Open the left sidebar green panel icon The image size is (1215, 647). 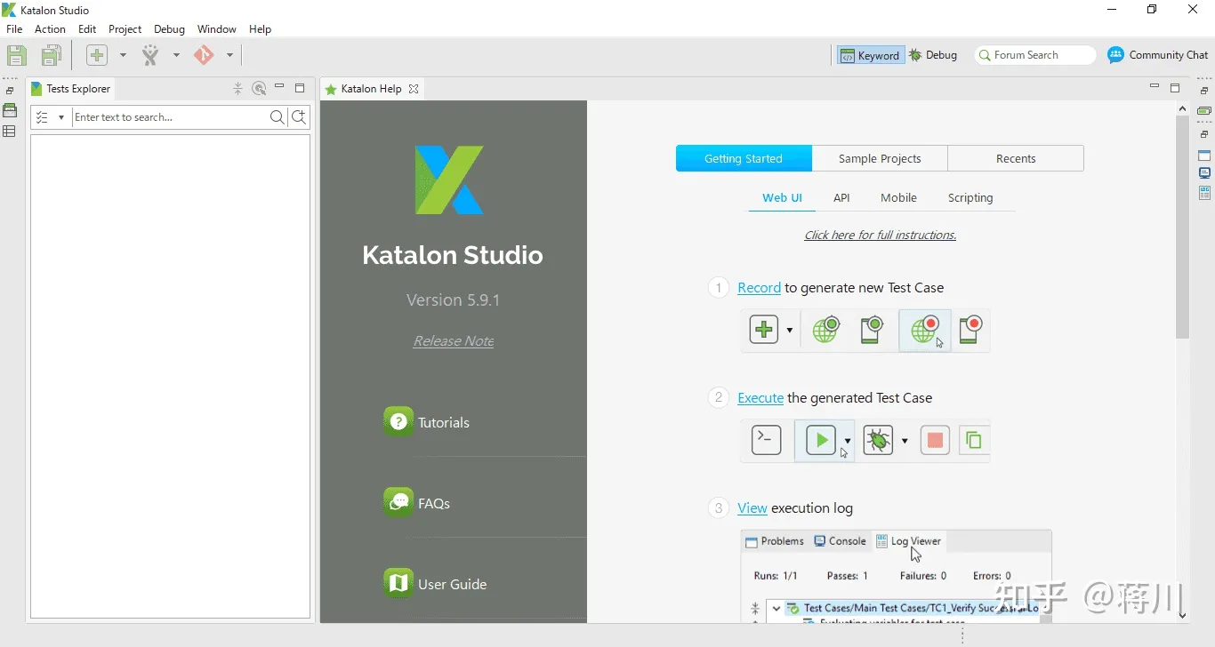10,110
